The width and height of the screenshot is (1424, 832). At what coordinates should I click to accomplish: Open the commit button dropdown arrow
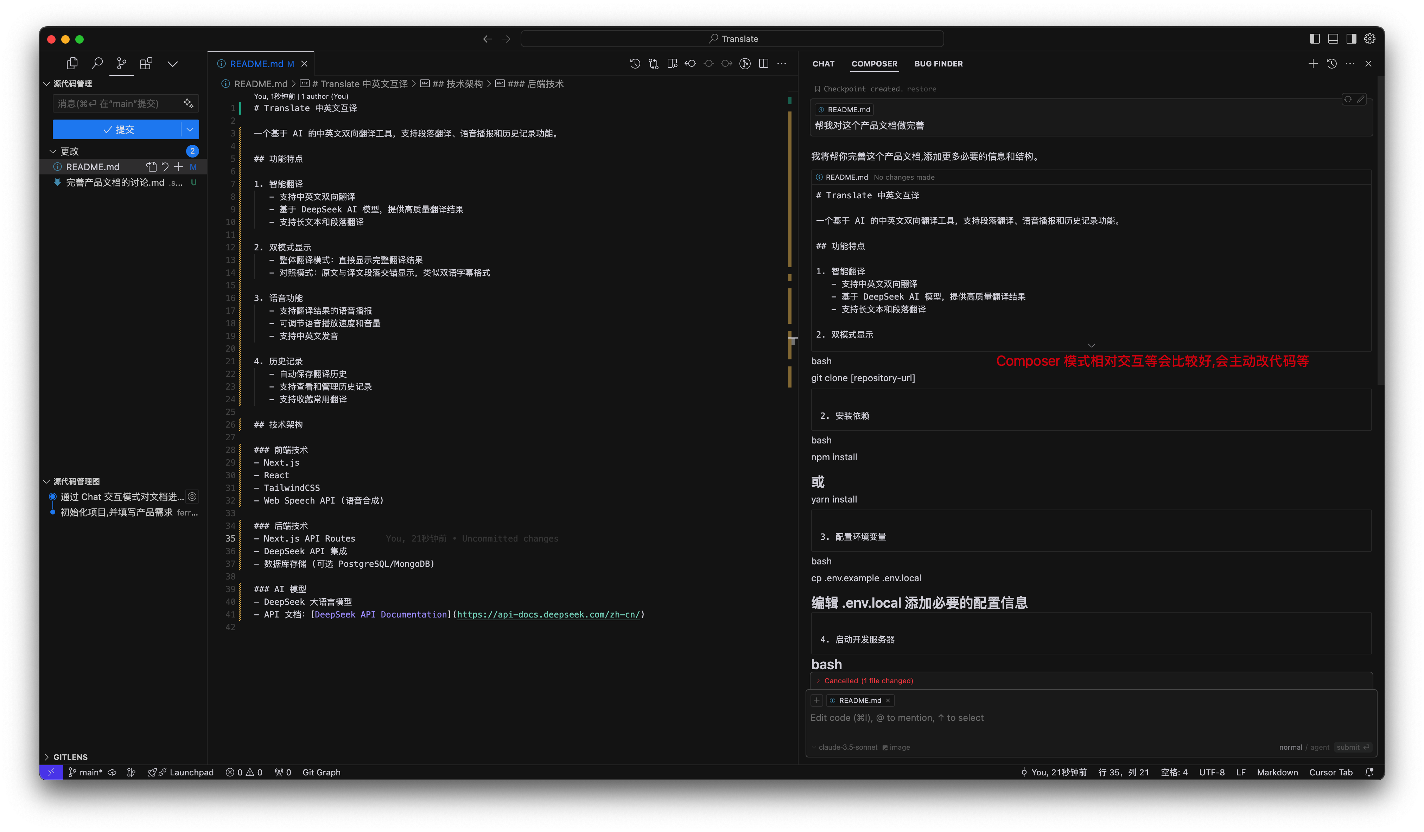coord(190,129)
